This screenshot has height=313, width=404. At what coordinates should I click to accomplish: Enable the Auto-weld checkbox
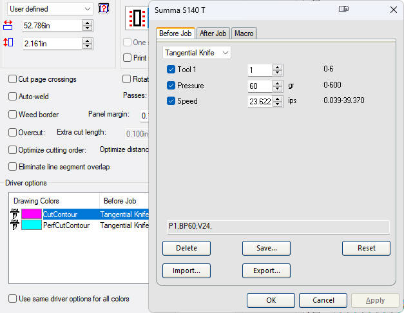12,97
